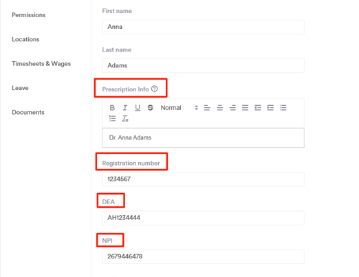The image size is (359, 277).
Task: Center align text in the editor
Action: pyautogui.click(x=220, y=108)
